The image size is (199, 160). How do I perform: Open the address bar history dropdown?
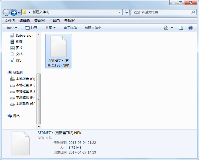coord(120,12)
